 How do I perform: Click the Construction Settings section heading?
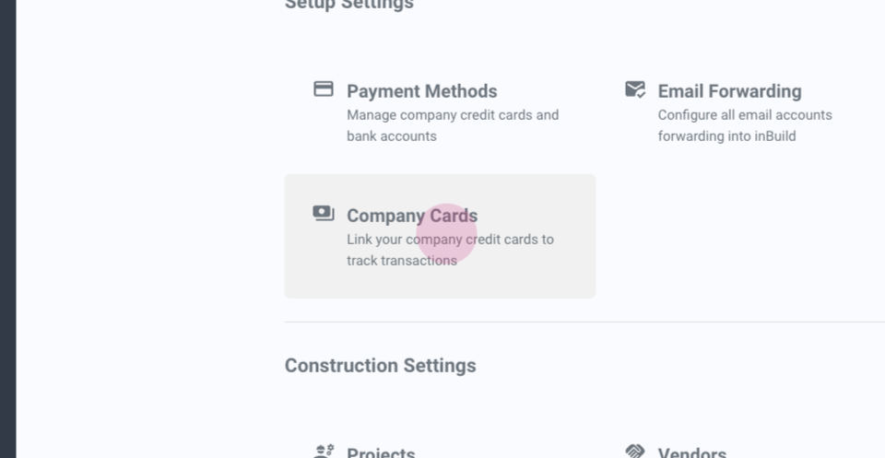click(381, 366)
